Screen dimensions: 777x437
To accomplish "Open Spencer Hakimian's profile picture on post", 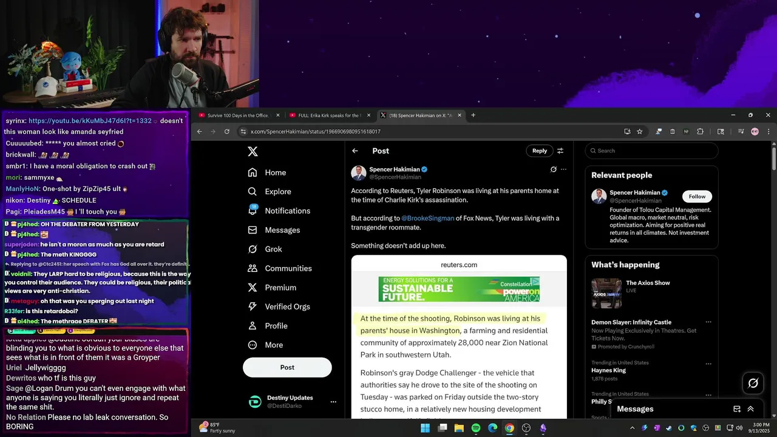I will 358,173.
